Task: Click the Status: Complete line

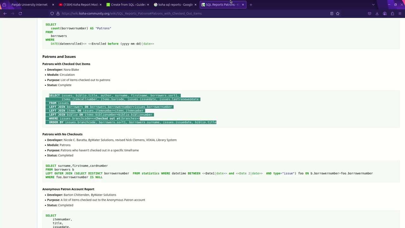Action: [x=59, y=85]
